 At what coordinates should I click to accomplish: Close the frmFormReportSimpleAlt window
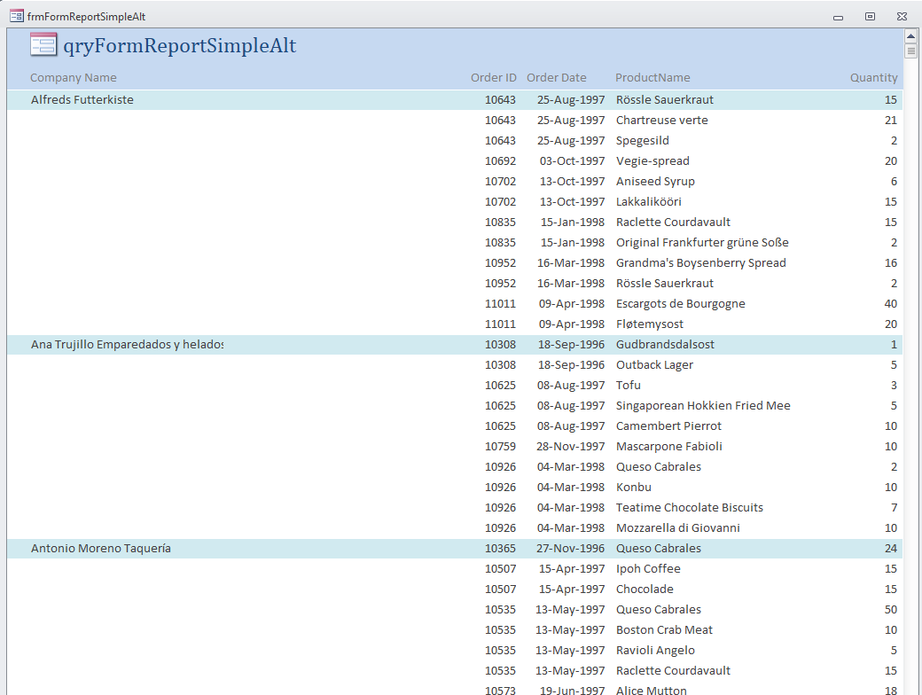[x=902, y=17]
